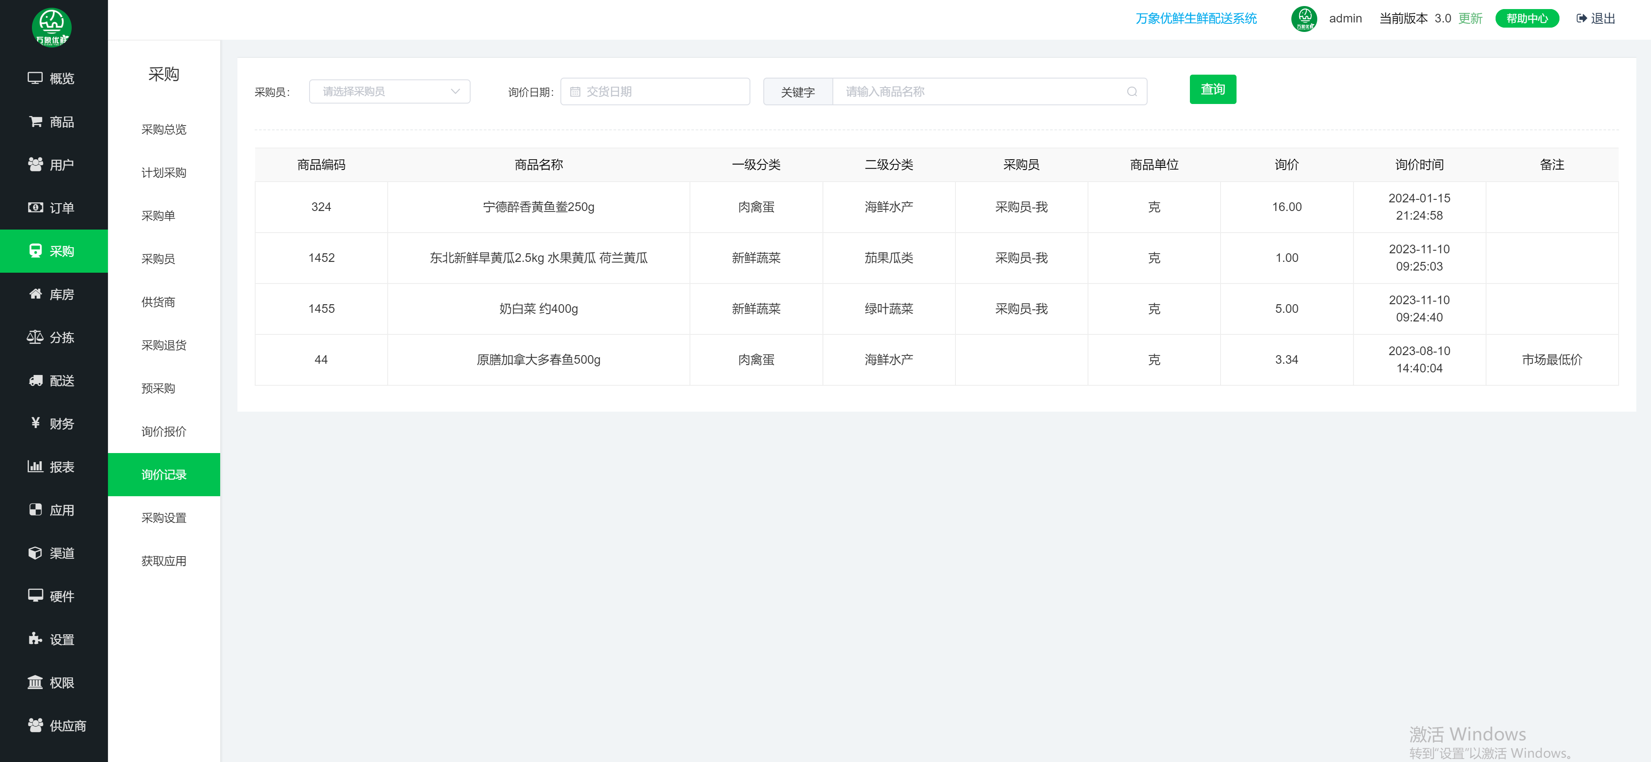1651x762 pixels.
Task: Click the yen icon for 财务
Action: (35, 422)
